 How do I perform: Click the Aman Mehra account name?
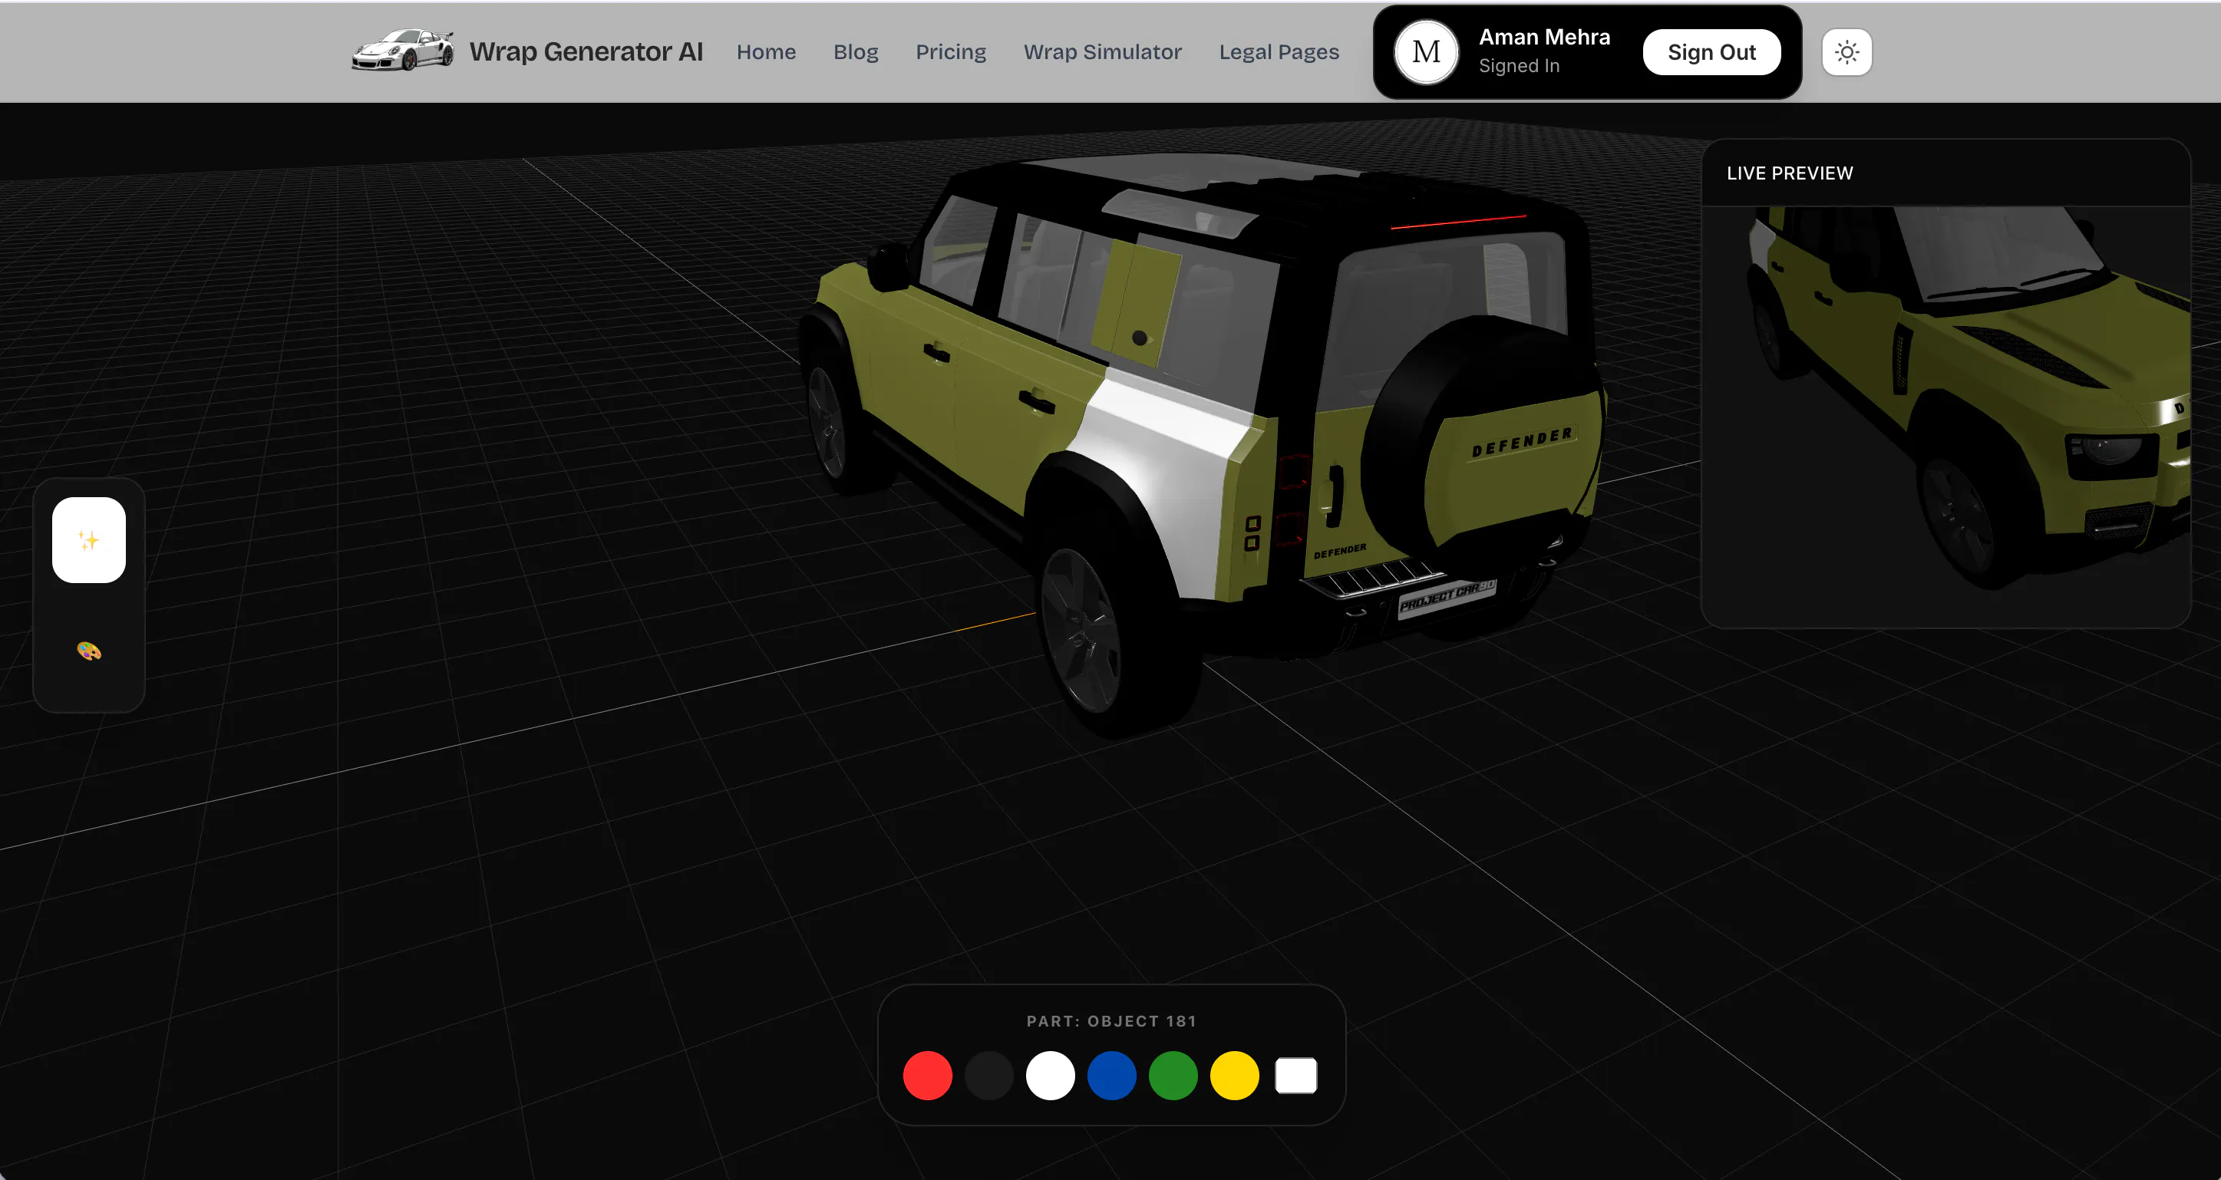point(1544,37)
